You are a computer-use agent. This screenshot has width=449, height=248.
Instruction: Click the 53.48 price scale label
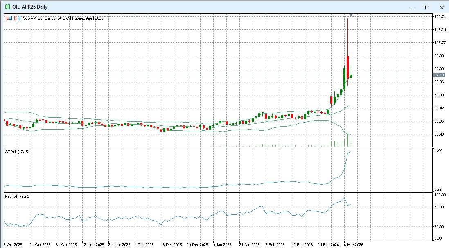[x=440, y=134]
